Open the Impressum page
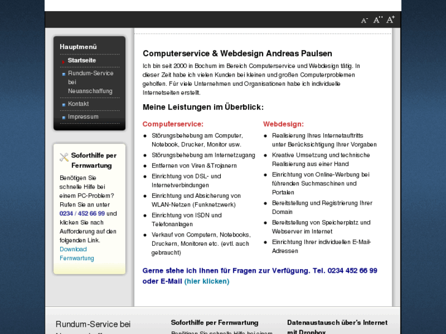 coord(83,116)
